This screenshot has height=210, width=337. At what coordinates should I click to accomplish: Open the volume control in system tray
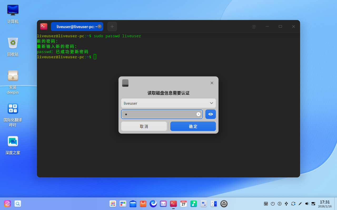tap(307, 204)
